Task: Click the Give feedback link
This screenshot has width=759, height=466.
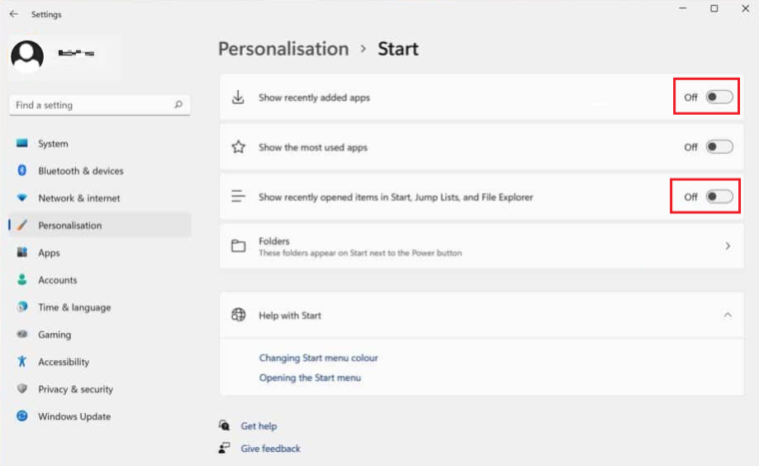Action: (270, 449)
